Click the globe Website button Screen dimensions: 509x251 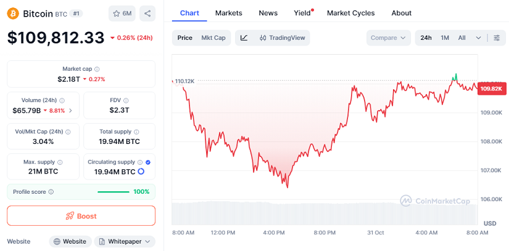pyautogui.click(x=70, y=242)
